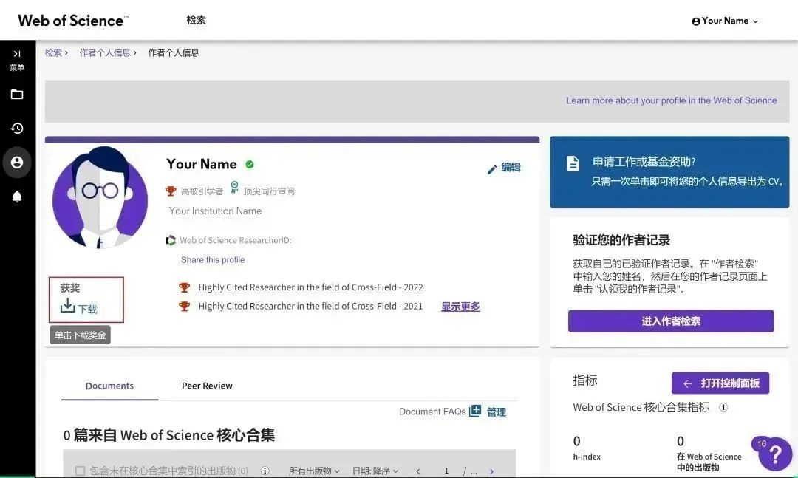Click the h-index metric value
The width and height of the screenshot is (798, 478).
(x=576, y=441)
